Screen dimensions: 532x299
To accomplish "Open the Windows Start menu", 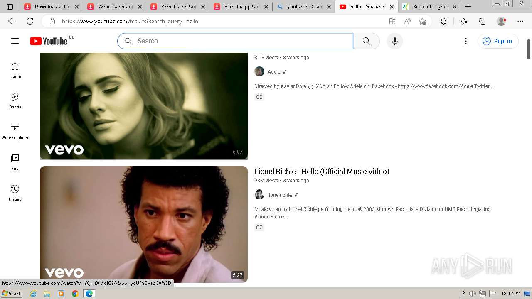I will 11,294.
